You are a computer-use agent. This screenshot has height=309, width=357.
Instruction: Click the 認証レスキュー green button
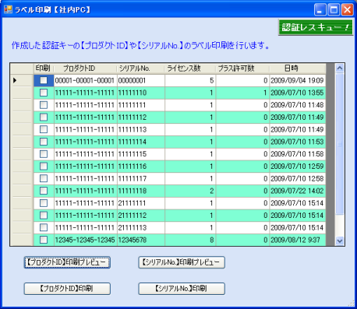(316, 27)
